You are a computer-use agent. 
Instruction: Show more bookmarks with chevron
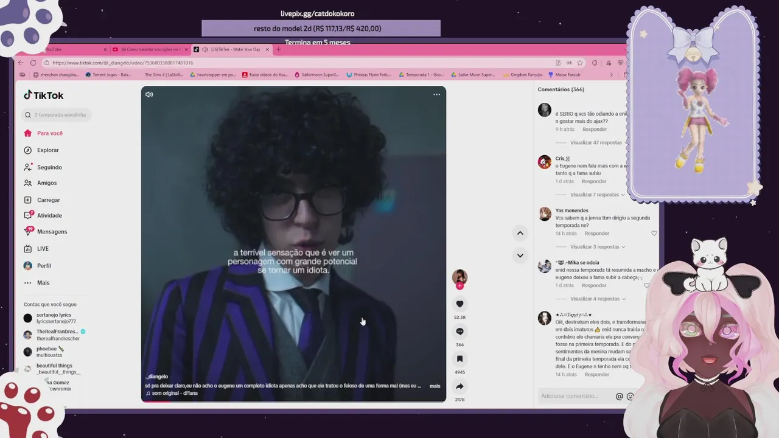click(611, 75)
